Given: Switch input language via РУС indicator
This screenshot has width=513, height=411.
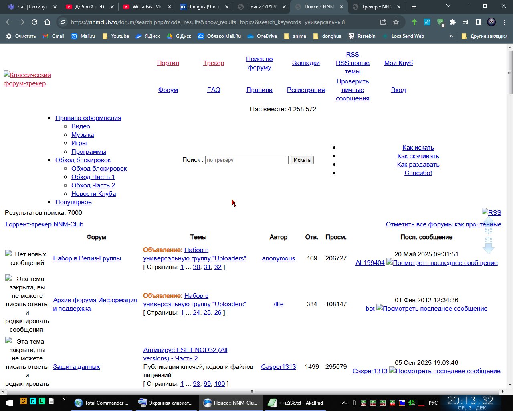Looking at the screenshot, I should [433, 403].
